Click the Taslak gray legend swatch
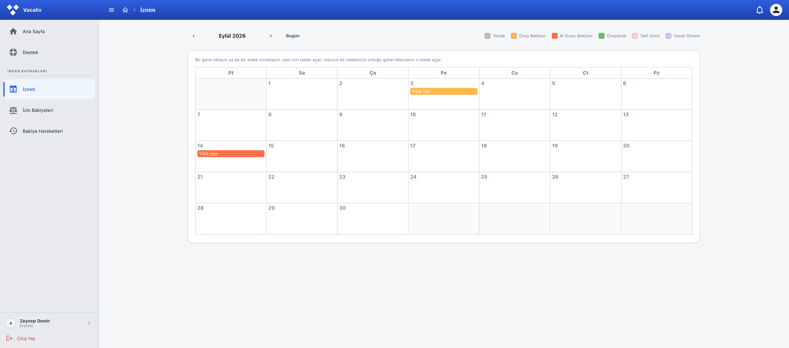789x348 pixels. [487, 36]
